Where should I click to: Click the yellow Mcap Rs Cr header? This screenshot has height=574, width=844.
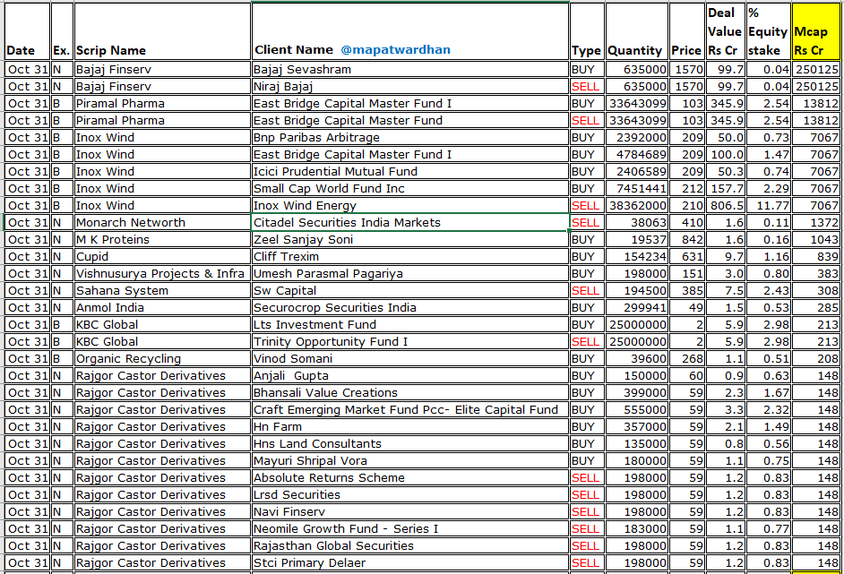tap(815, 31)
